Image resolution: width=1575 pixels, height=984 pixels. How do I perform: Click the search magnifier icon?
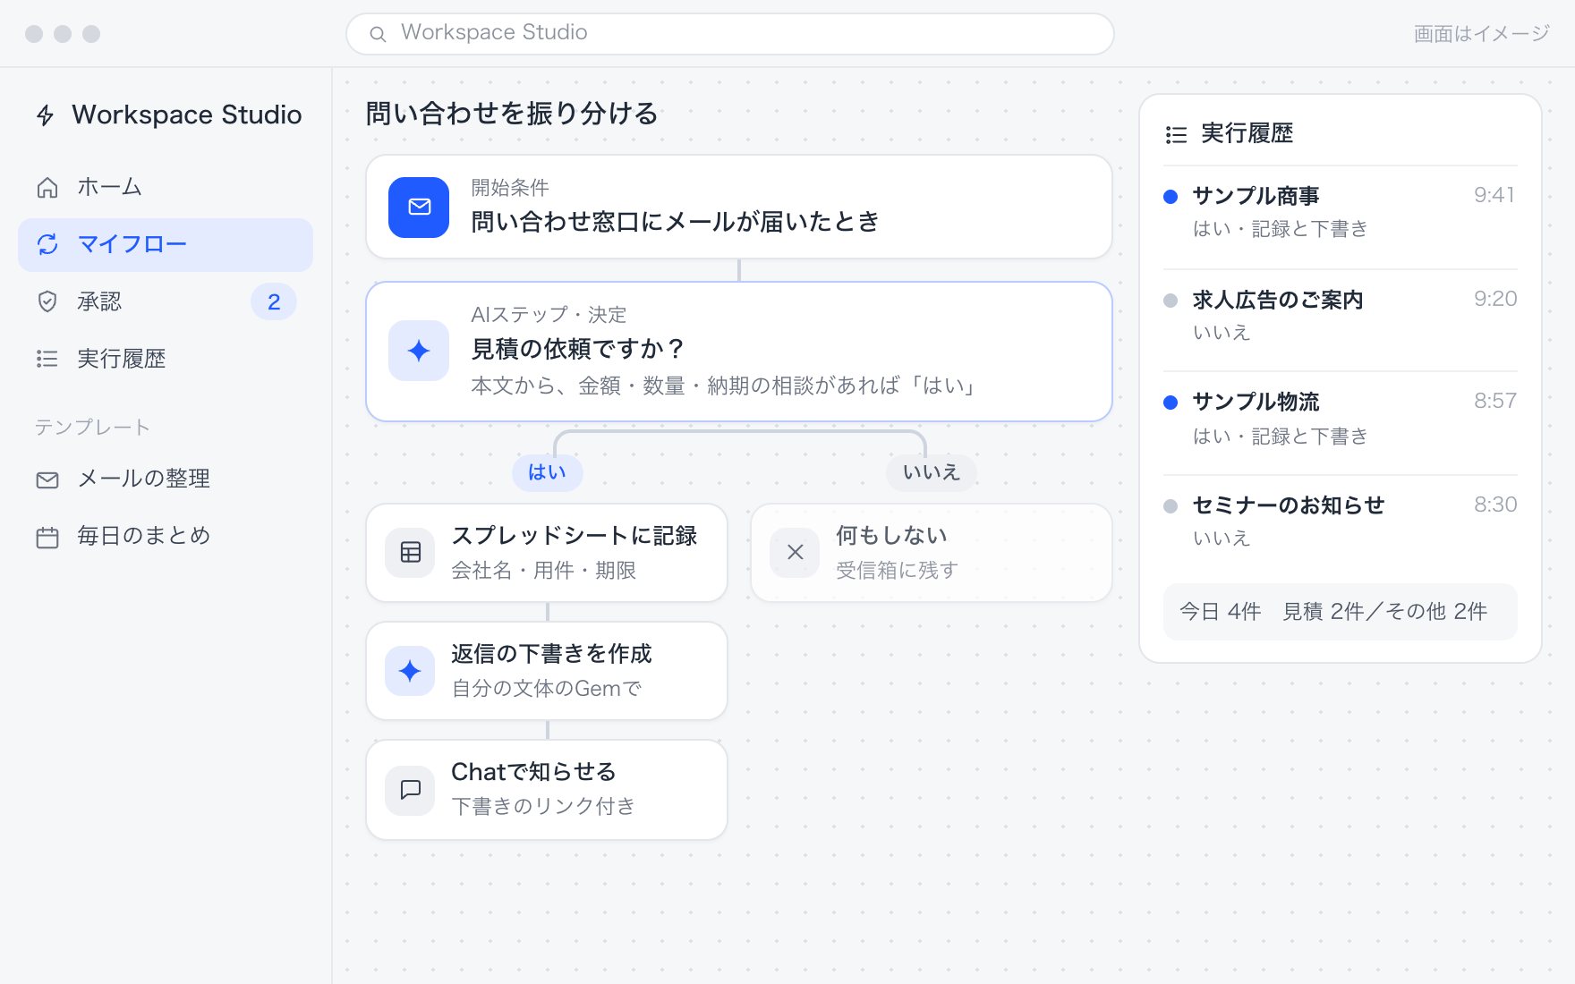pos(378,34)
